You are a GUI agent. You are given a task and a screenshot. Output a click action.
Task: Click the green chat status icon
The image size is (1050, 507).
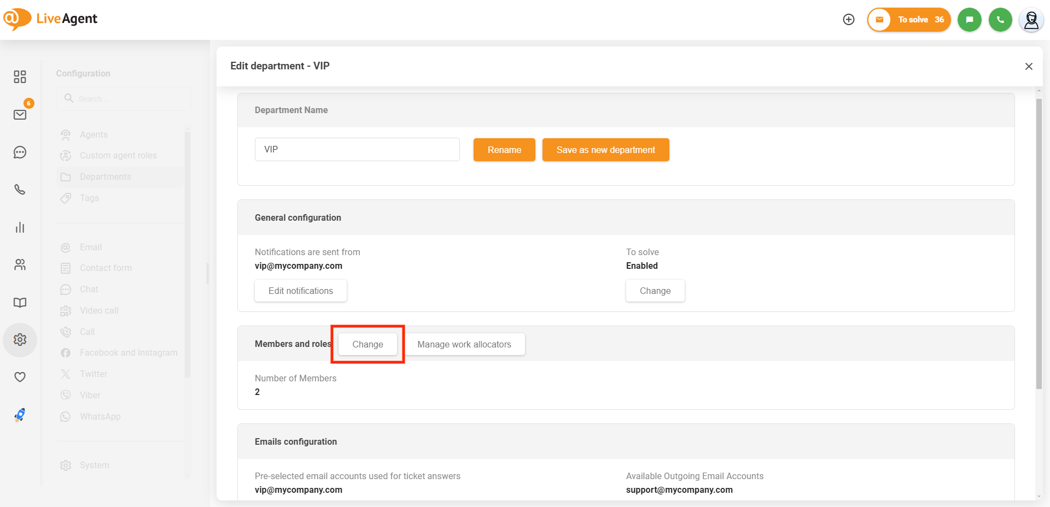pyautogui.click(x=969, y=20)
